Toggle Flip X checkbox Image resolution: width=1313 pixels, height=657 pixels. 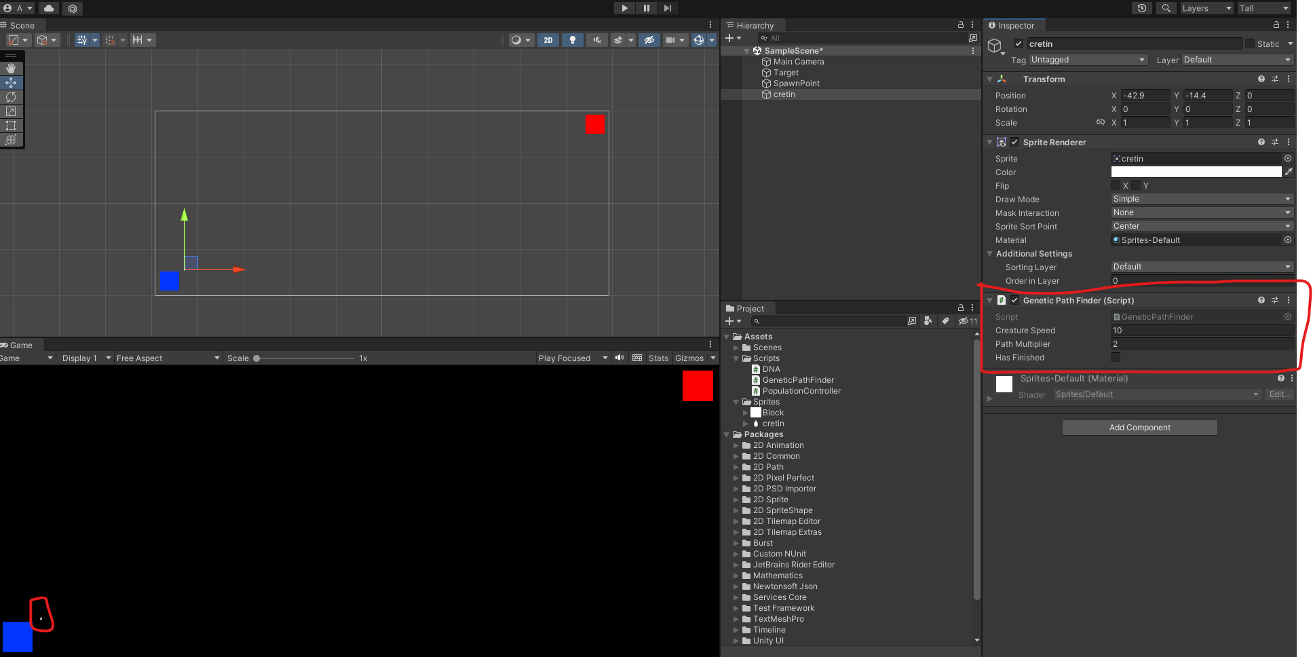point(1116,186)
